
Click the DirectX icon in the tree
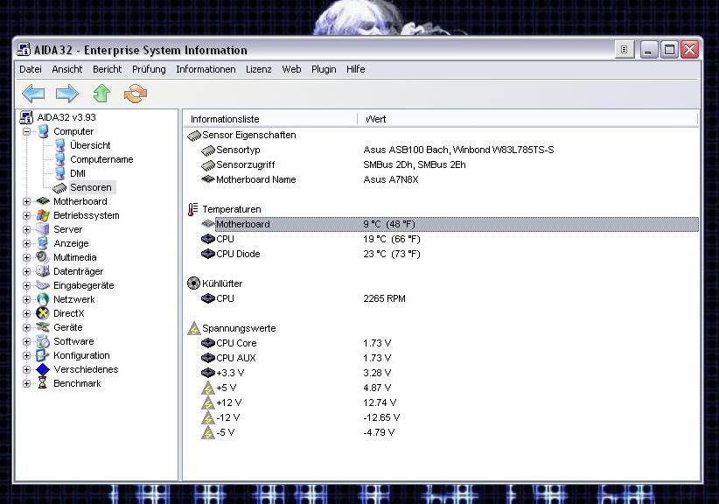(x=43, y=313)
